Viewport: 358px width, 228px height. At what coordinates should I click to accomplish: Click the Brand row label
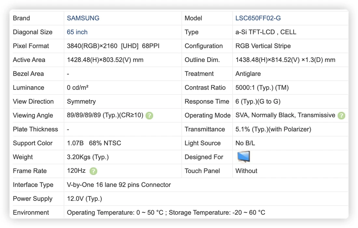click(21, 18)
